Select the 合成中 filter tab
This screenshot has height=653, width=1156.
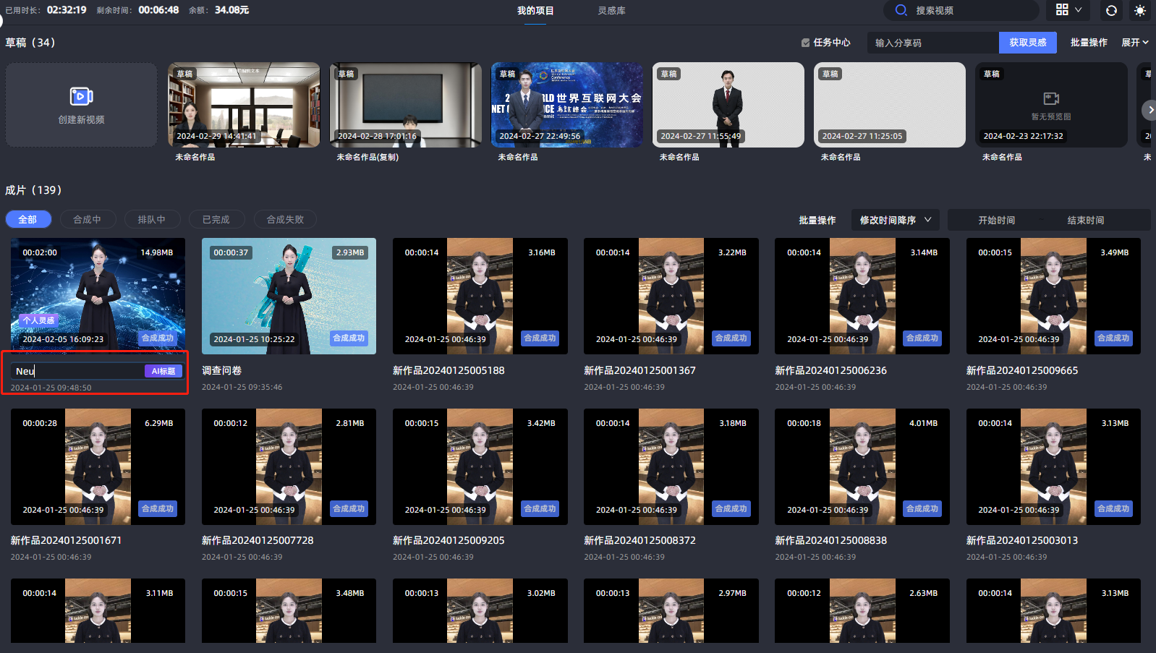[x=87, y=219]
